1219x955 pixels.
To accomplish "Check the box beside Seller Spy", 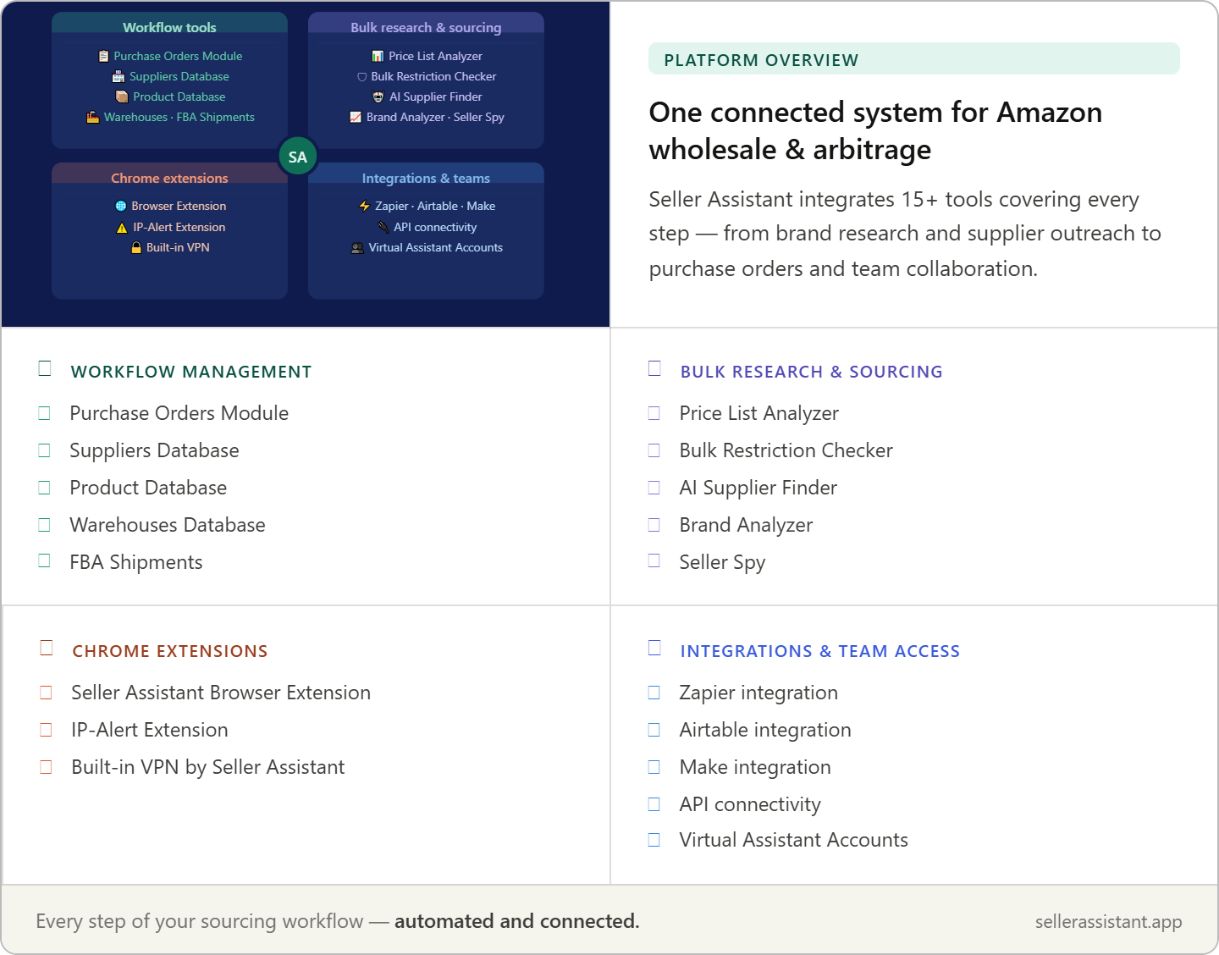I will (654, 560).
